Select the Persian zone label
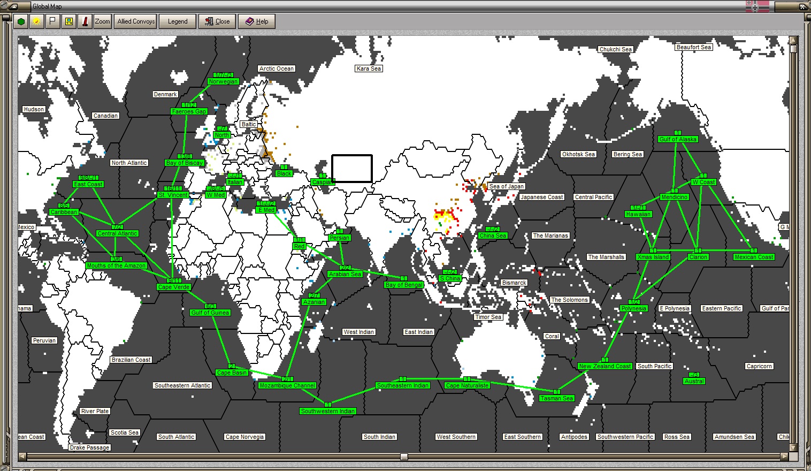Image resolution: width=811 pixels, height=471 pixels. [339, 238]
